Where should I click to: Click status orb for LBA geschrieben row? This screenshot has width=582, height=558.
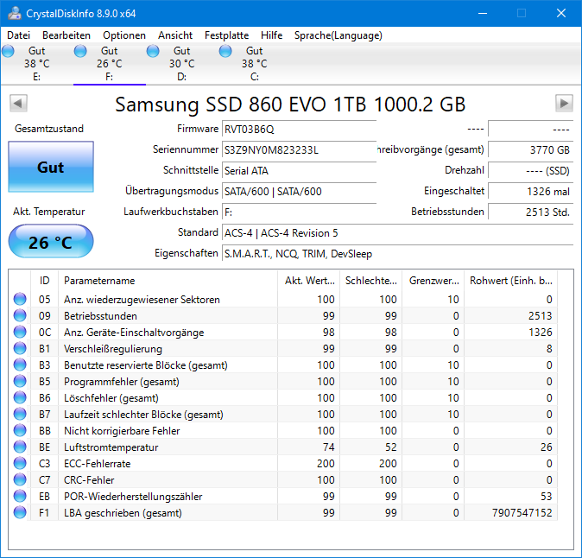tap(20, 513)
